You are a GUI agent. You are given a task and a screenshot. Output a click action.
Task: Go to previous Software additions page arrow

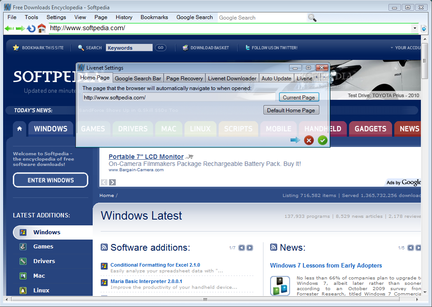tap(242, 248)
